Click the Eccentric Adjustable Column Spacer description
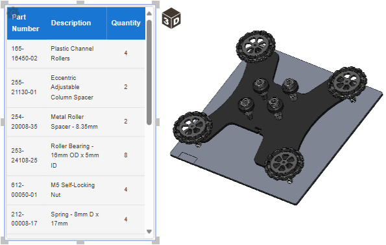 72,87
